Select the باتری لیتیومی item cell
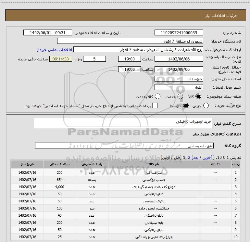 [x=154, y=201]
